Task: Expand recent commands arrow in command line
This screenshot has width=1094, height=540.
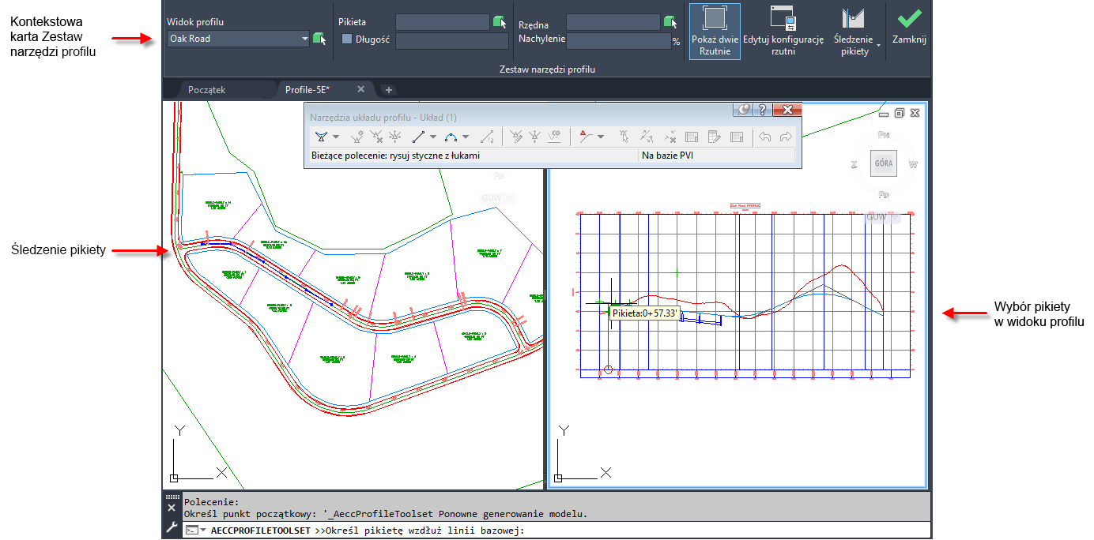Action: coord(204,531)
